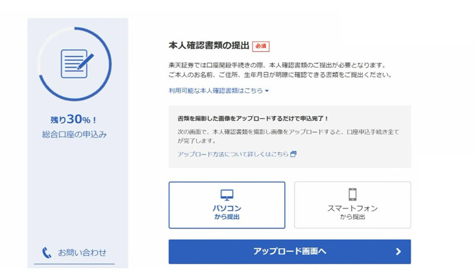Click 総合口座の申込み label
Image resolution: width=475 pixels, height=279 pixels.
coord(75,134)
